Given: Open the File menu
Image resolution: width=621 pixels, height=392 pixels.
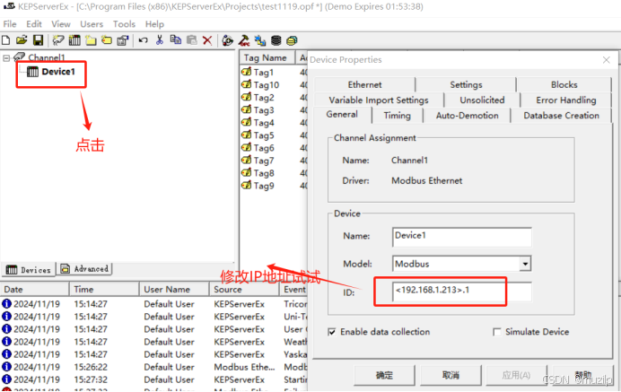Looking at the screenshot, I should [10, 24].
